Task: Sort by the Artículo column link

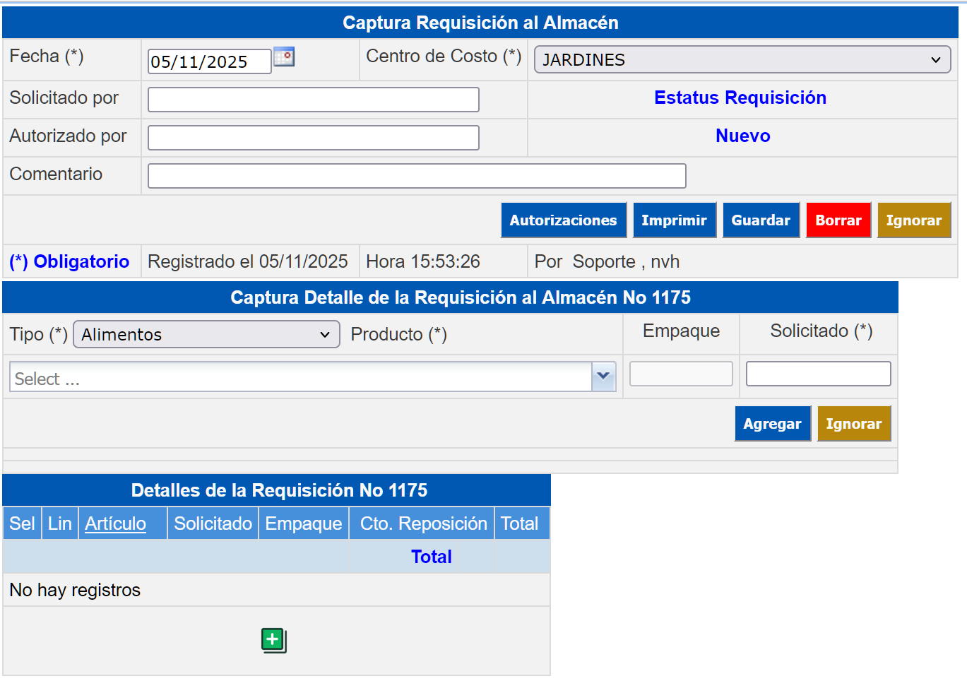Action: click(115, 523)
